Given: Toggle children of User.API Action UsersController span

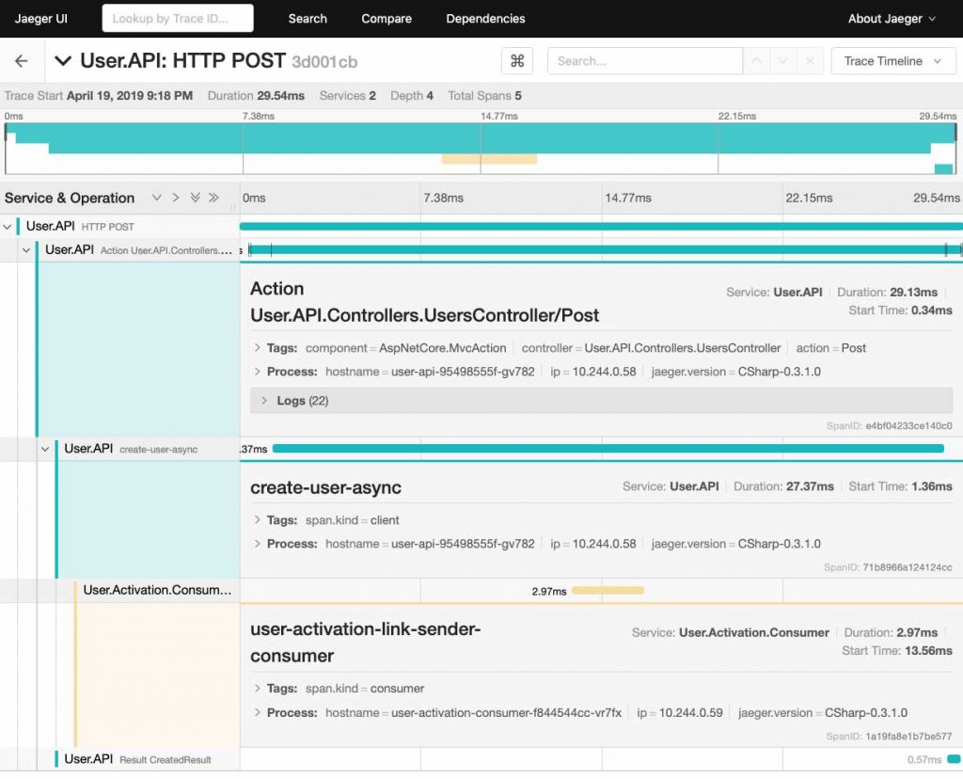Looking at the screenshot, I should pos(26,250).
